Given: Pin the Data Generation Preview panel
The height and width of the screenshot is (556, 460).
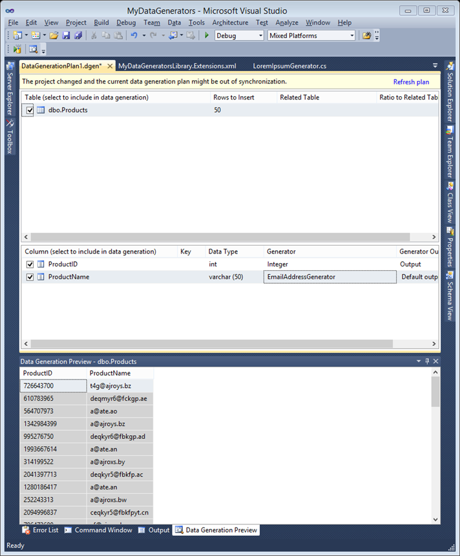Looking at the screenshot, I should (427, 361).
